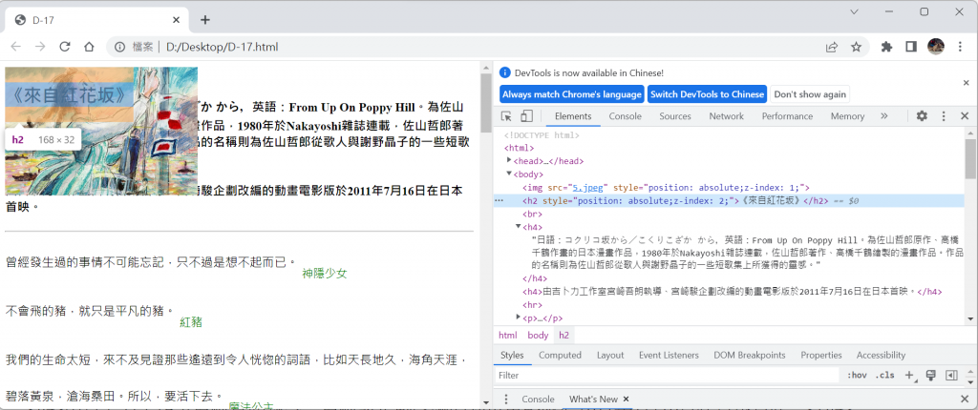Select h2 in the breadcrumb bar
This screenshot has height=410, width=978.
pos(563,336)
